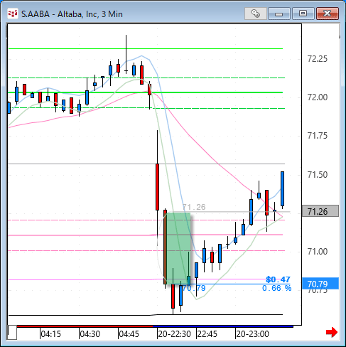Minimize the S.AABA chart window
Screen dimensions: 346x347
pos(279,14)
